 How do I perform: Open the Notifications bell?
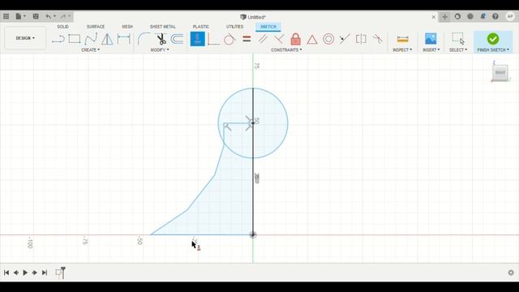click(x=483, y=16)
